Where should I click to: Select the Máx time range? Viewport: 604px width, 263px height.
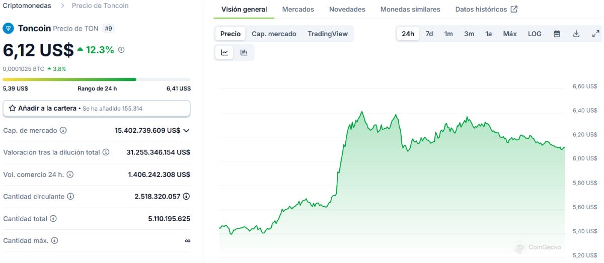click(510, 34)
